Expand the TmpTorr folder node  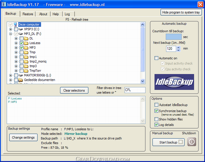pos(16,71)
